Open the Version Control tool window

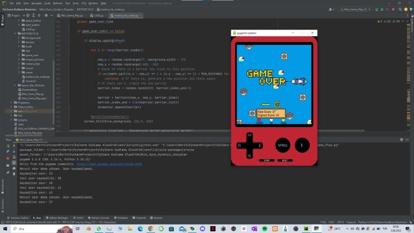pos(18,218)
